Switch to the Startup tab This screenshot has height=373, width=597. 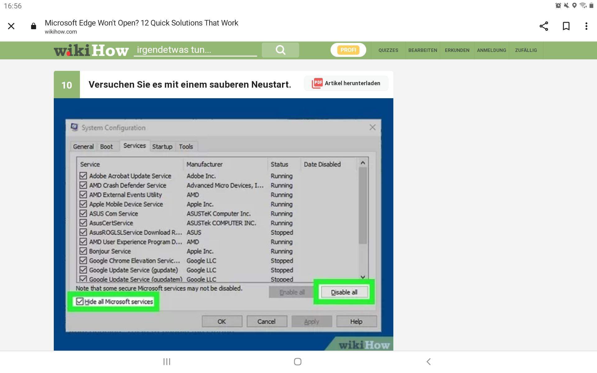(162, 146)
